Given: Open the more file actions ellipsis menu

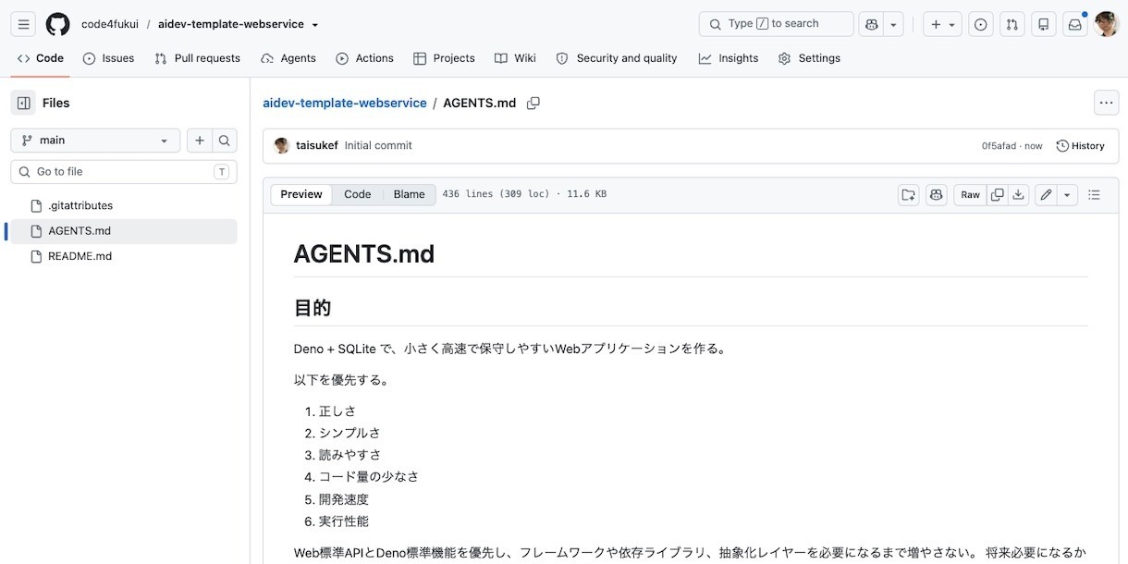Looking at the screenshot, I should pyautogui.click(x=1106, y=103).
